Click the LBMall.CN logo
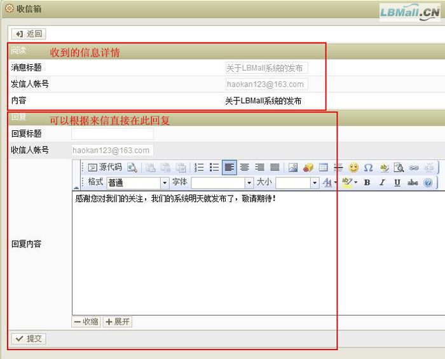Screen dimensions: 445x359 point(410,12)
